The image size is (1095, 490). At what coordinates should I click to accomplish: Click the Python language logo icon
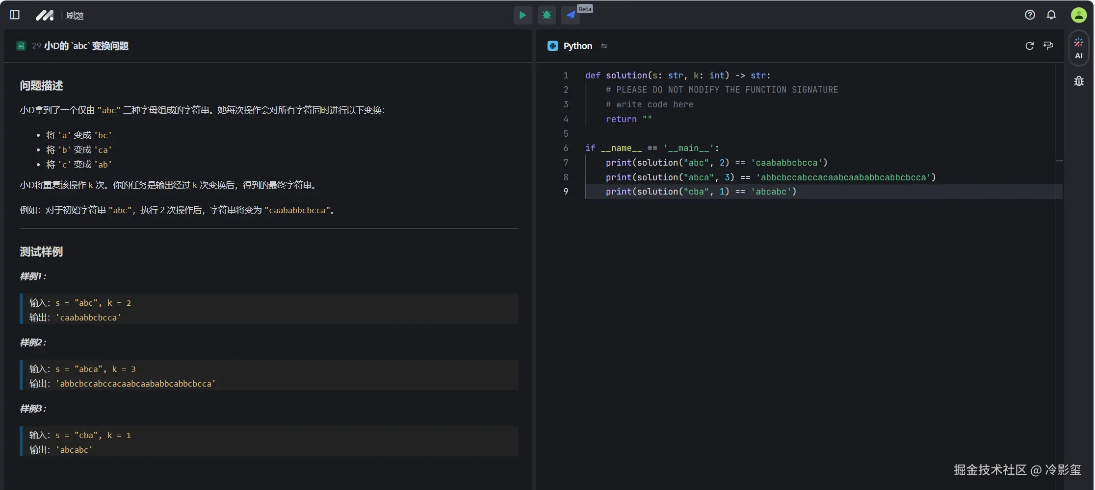(553, 46)
